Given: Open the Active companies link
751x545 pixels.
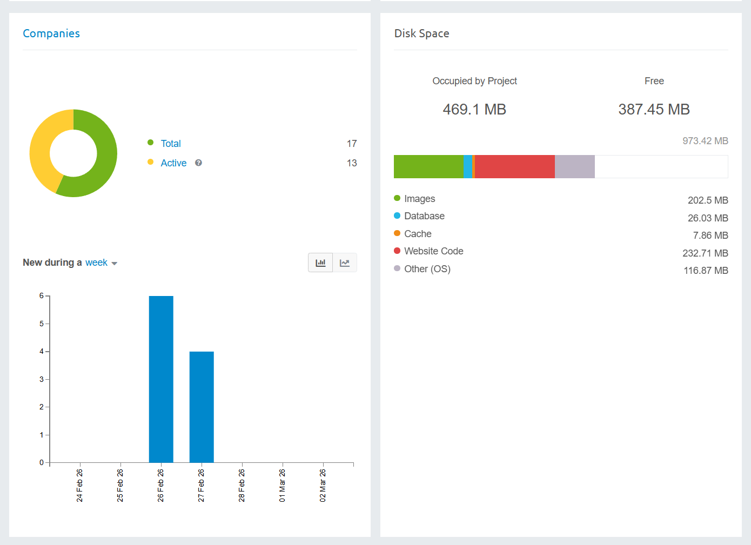Looking at the screenshot, I should (173, 163).
